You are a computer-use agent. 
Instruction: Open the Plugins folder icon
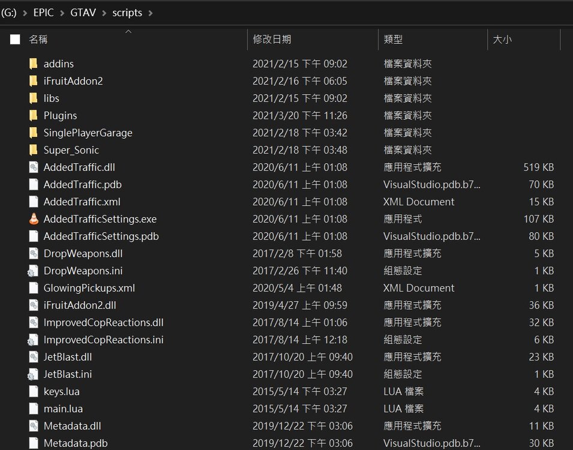(x=34, y=115)
